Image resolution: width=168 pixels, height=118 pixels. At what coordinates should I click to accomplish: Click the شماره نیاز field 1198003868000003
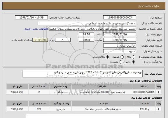click(x=120, y=17)
